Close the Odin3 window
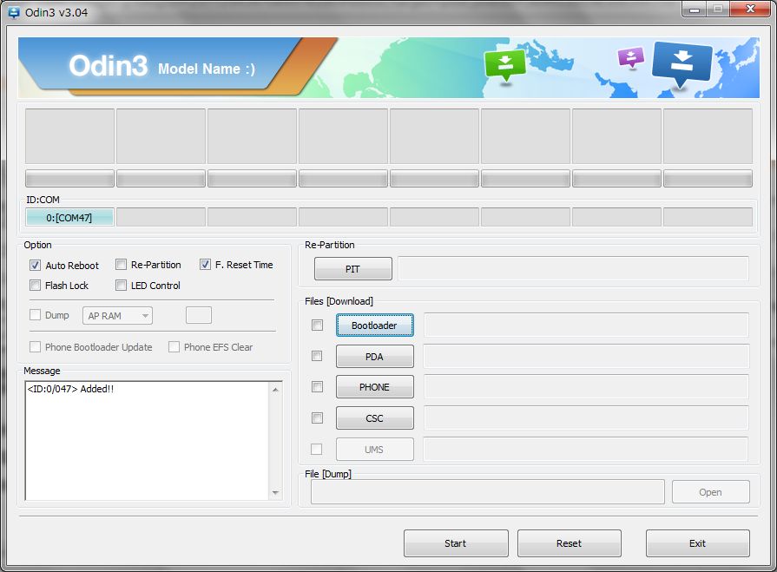Viewport: 777px width, 572px height. pos(751,10)
